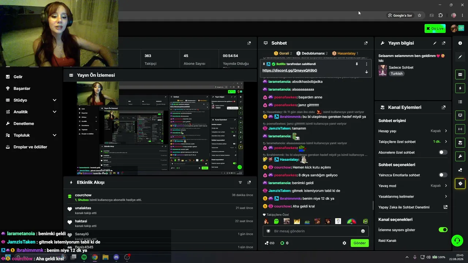The image size is (468, 263).
Task: Expand the Analitik sidebar section
Action: pyautogui.click(x=31, y=112)
